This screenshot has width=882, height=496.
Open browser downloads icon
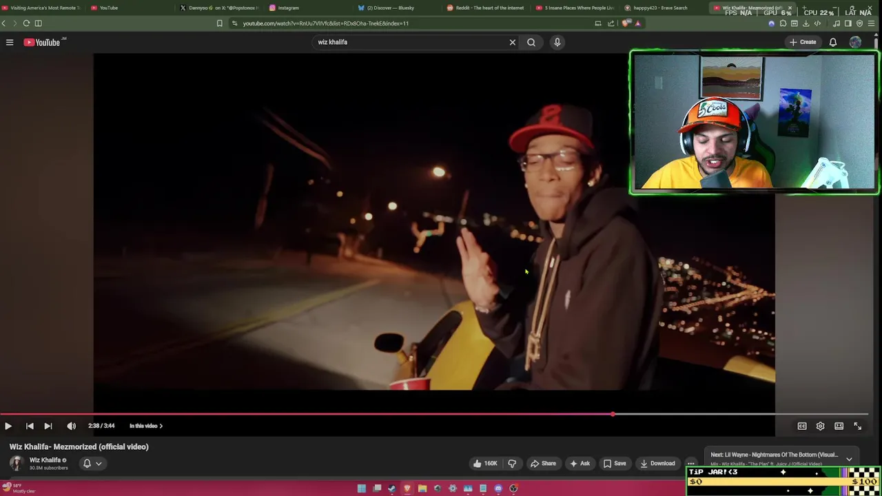pos(806,23)
